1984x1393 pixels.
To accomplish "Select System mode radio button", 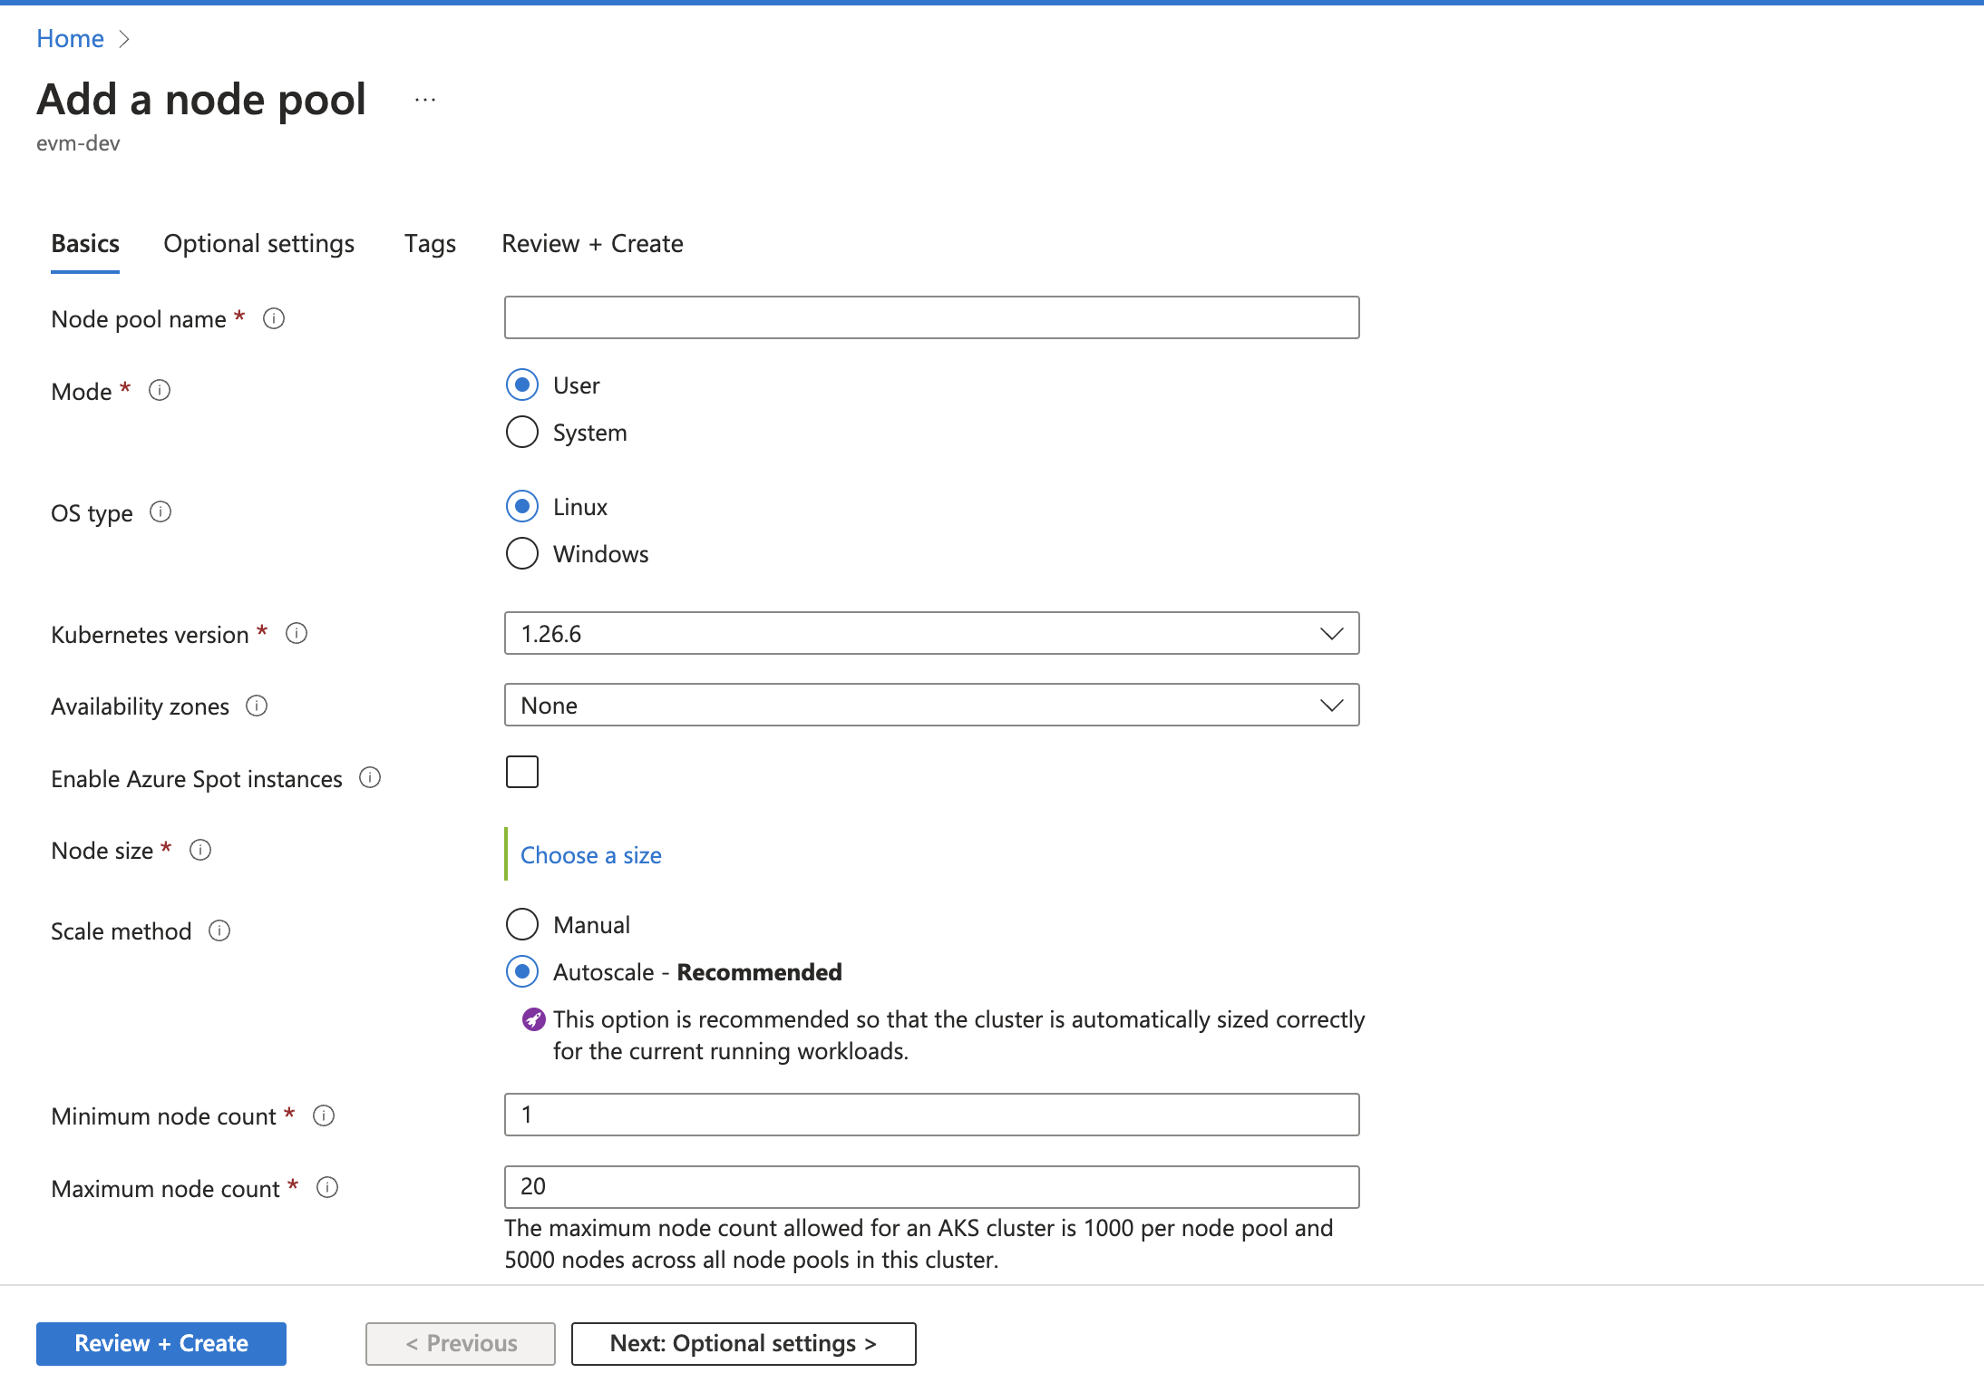I will pyautogui.click(x=522, y=432).
